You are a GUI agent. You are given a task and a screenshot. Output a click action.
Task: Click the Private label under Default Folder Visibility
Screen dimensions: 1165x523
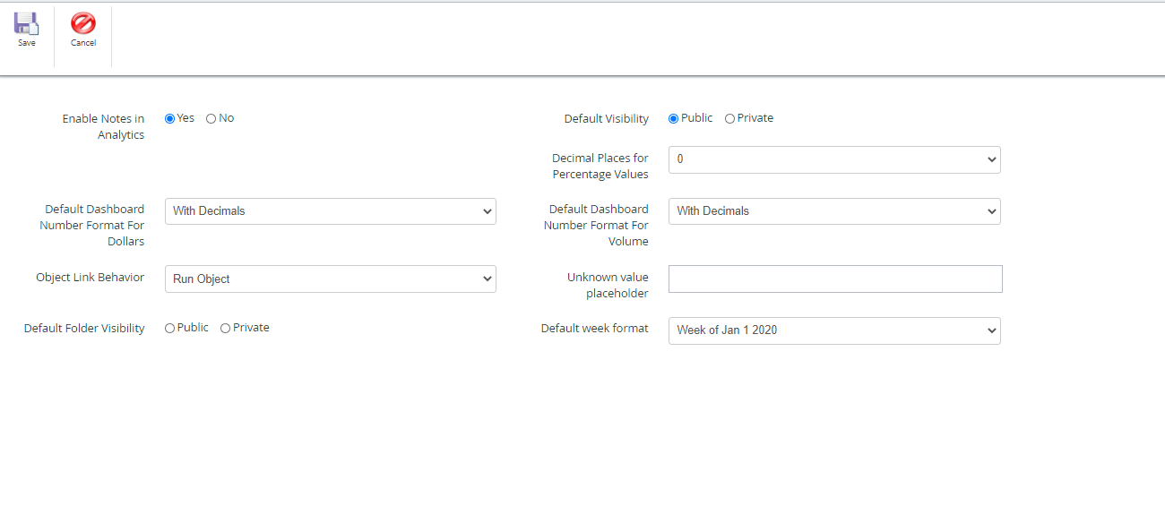point(251,328)
